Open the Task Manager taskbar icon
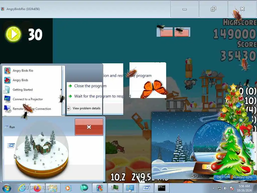 [115, 188]
